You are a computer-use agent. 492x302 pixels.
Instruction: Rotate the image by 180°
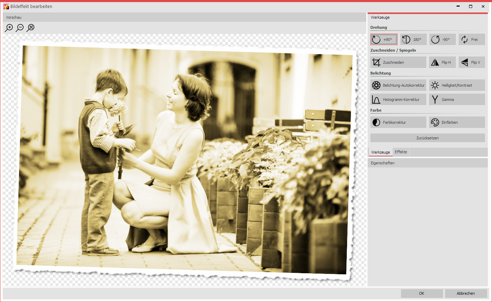pyautogui.click(x=413, y=40)
